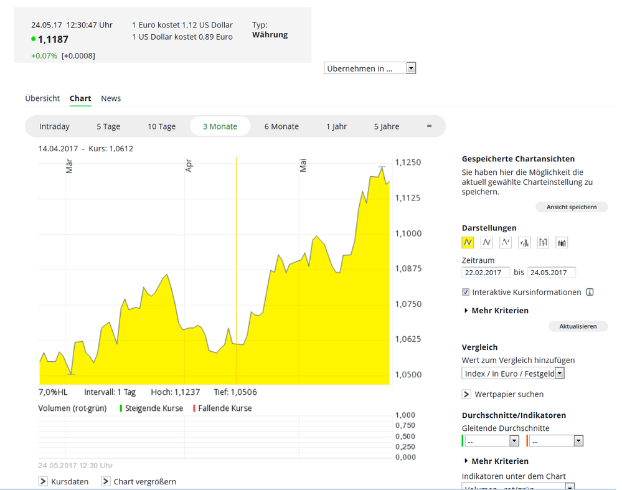
Task: Open the Übernehmen in dropdown
Action: [410, 67]
